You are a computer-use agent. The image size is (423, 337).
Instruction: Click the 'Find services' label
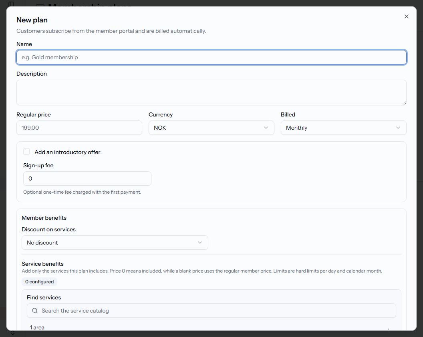[x=44, y=297]
